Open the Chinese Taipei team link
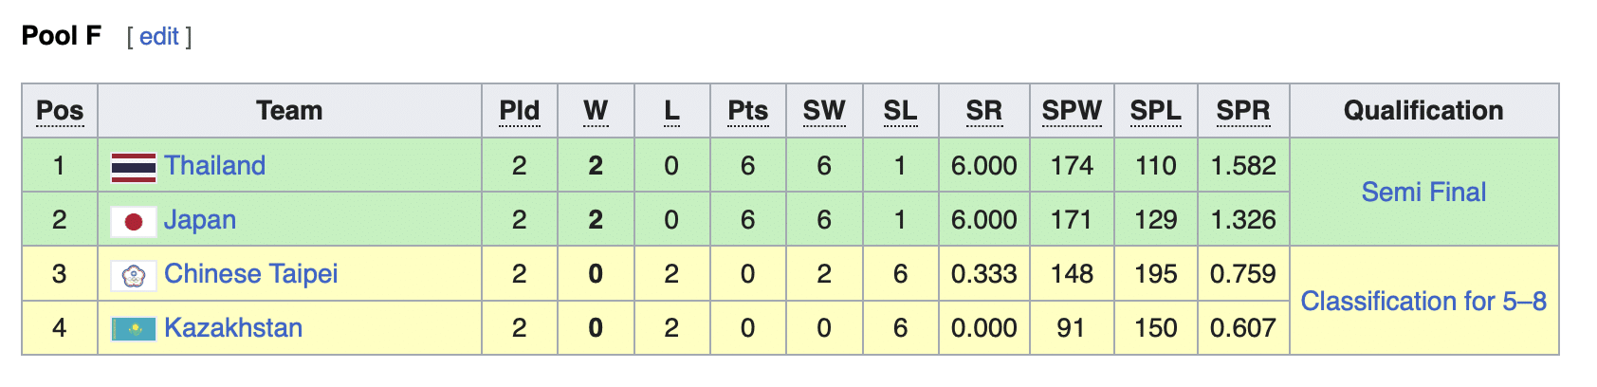 point(250,274)
